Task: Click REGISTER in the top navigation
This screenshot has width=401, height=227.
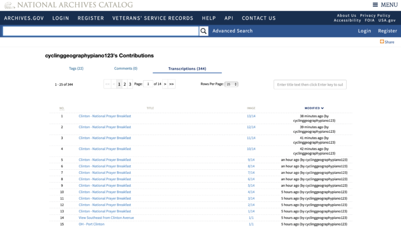Action: (x=91, y=18)
